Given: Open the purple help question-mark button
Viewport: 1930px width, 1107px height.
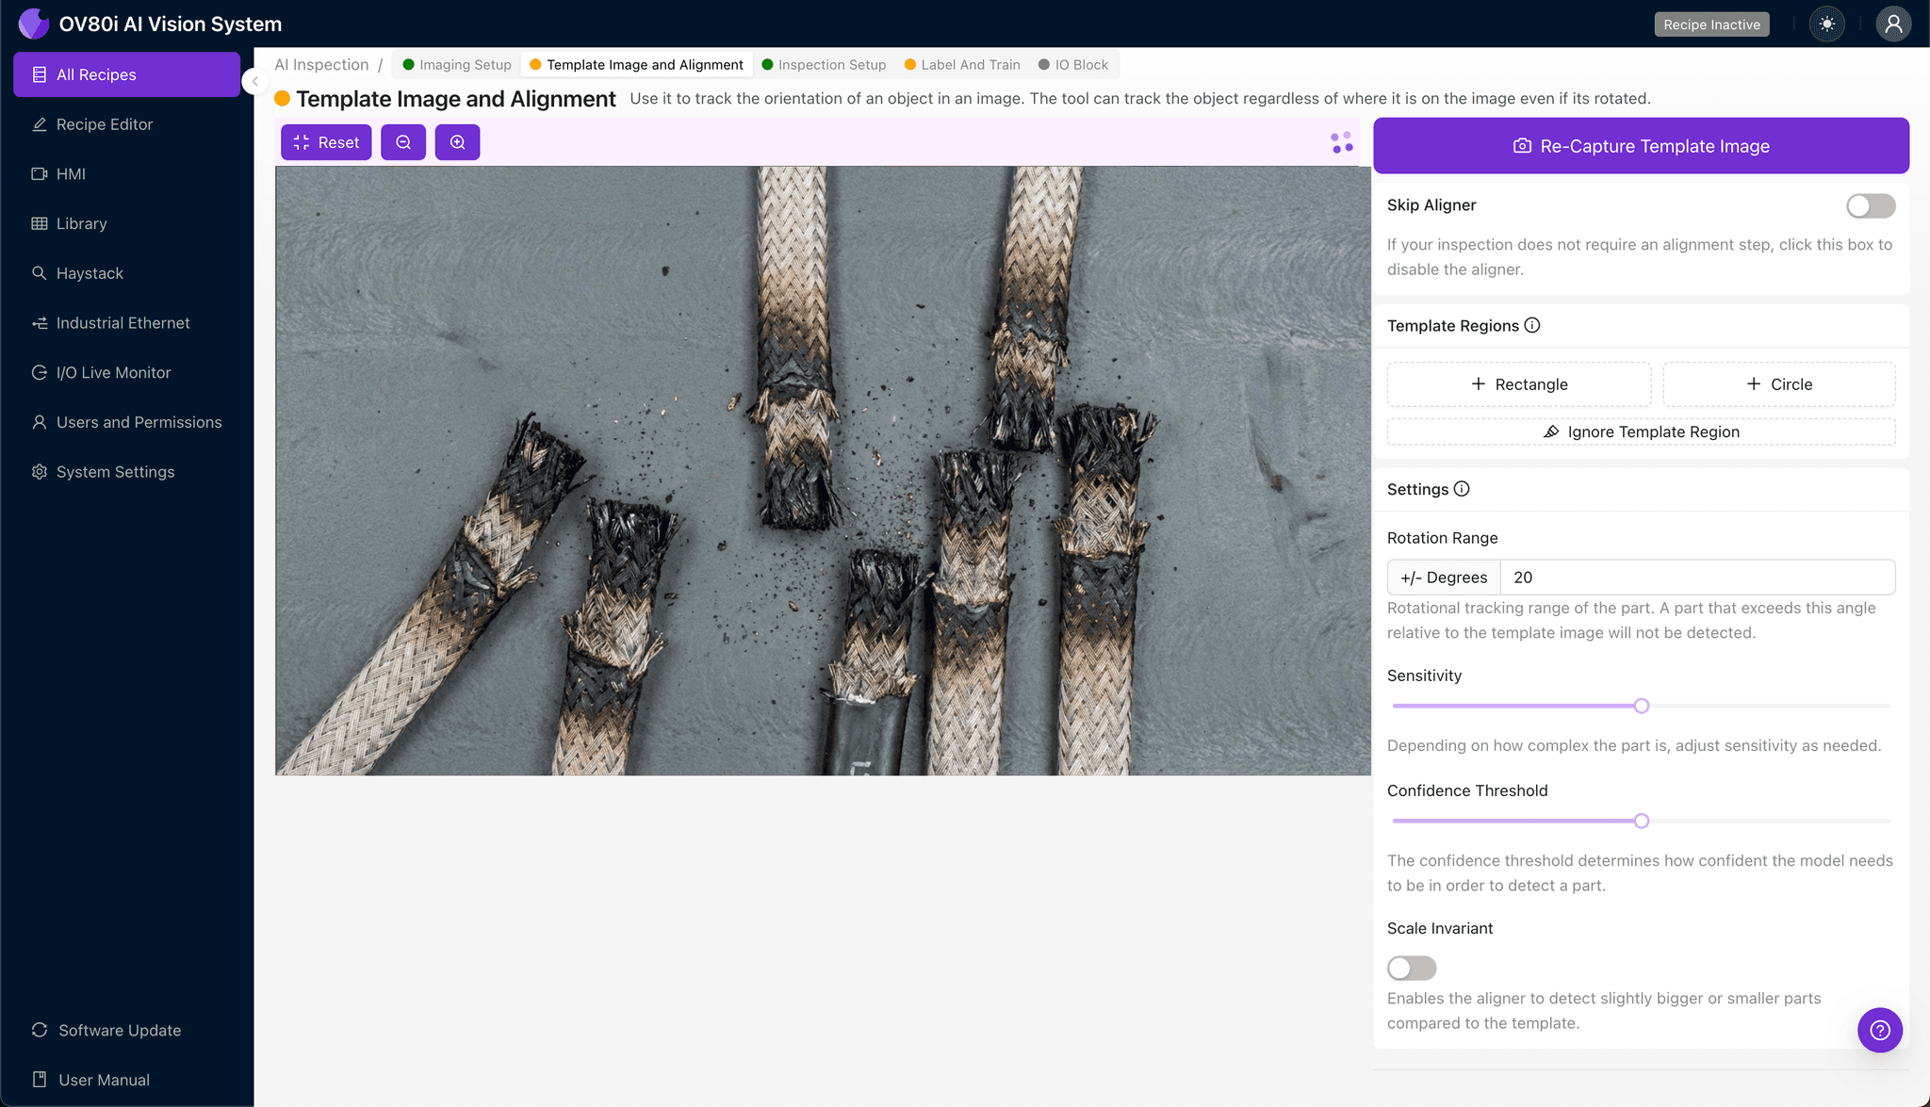Looking at the screenshot, I should (x=1879, y=1030).
